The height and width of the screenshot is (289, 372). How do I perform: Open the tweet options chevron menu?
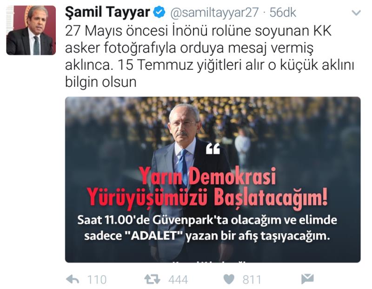point(356,13)
